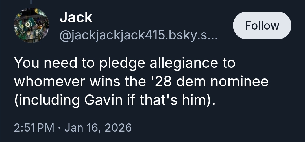Click the thread connector line above avatar
The height and width of the screenshot is (142, 305).
(x=31, y=2)
